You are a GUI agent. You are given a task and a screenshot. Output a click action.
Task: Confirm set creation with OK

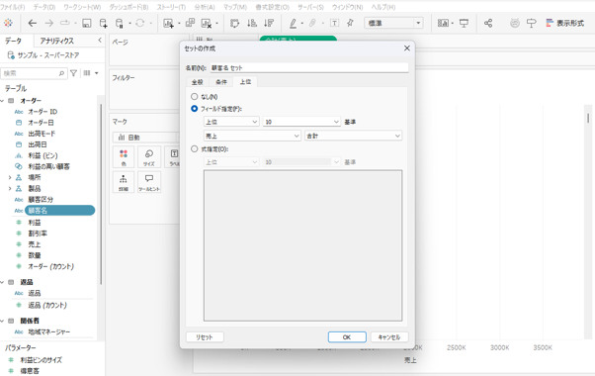pos(347,336)
